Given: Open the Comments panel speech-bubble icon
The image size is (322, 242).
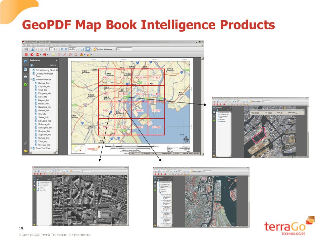Looking at the screenshot, I should click(x=25, y=151).
